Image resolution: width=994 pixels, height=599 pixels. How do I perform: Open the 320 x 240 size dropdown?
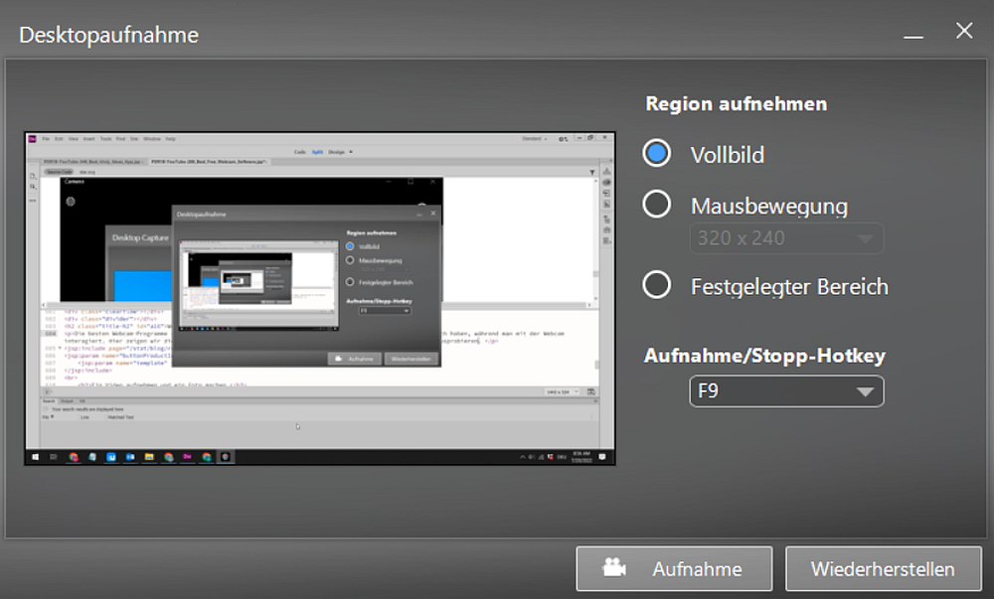(786, 238)
